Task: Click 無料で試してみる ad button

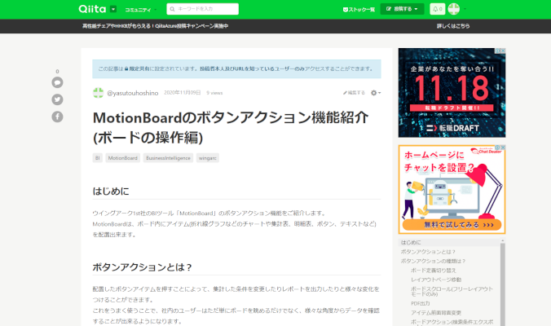Action: tap(452, 225)
